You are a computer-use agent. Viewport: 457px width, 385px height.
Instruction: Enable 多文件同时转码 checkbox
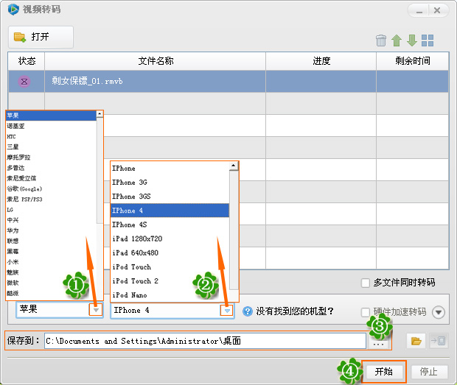point(366,283)
